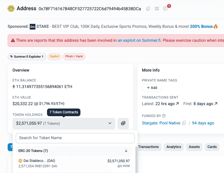Open the Cards tab

[x=212, y=147]
